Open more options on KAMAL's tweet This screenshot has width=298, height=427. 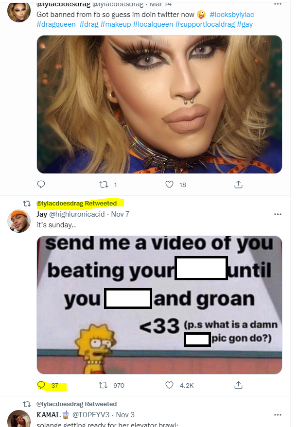278,415
